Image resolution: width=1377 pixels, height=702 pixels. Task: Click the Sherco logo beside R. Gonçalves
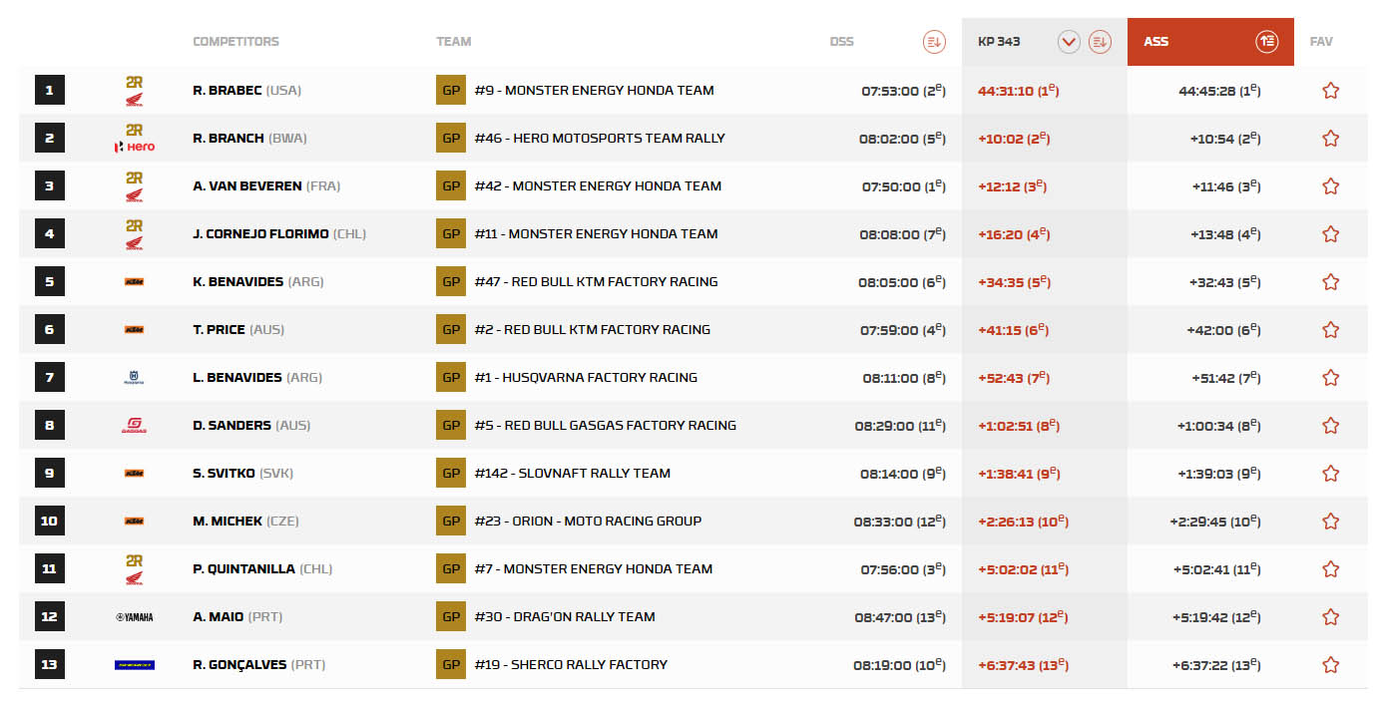click(x=134, y=665)
